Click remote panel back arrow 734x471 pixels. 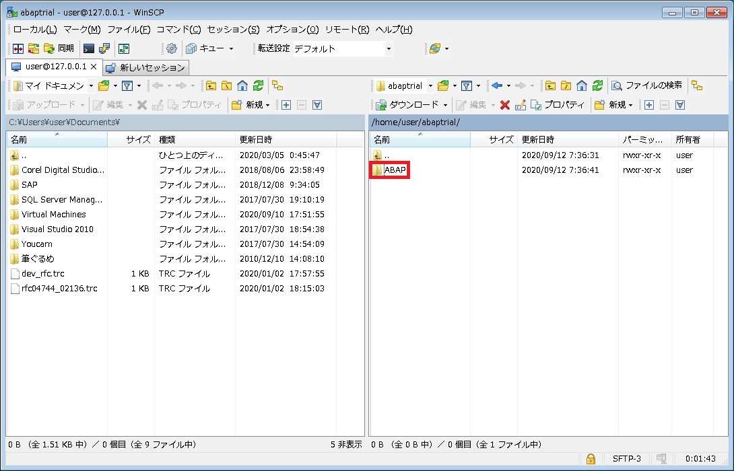497,85
